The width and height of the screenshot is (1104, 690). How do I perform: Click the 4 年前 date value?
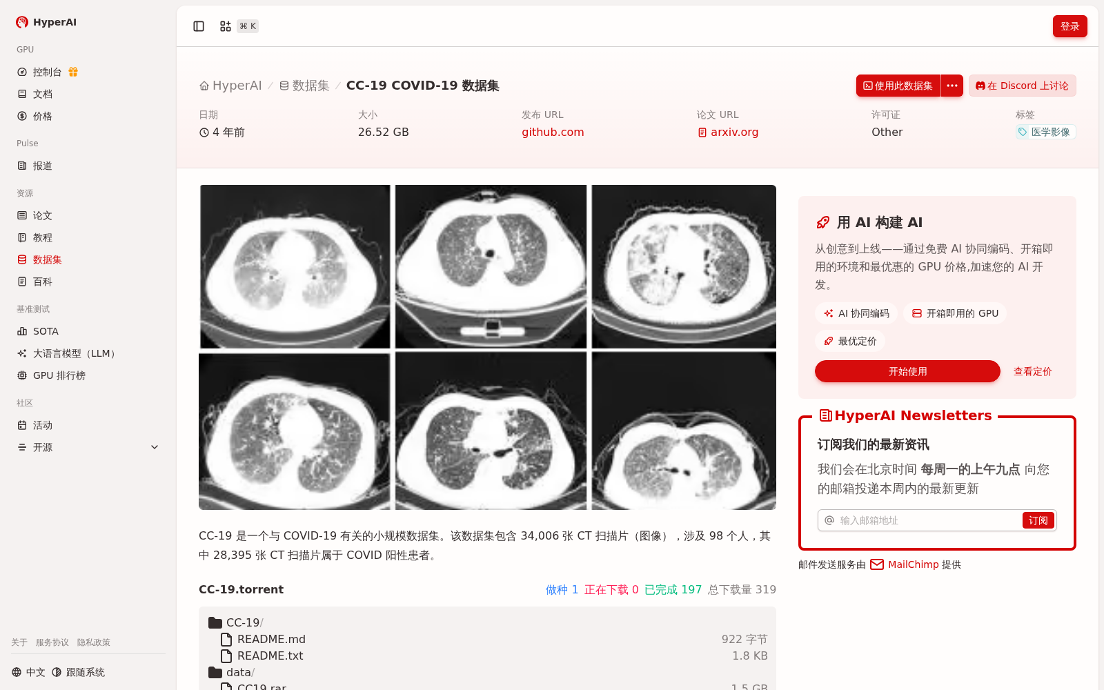pyautogui.click(x=222, y=132)
